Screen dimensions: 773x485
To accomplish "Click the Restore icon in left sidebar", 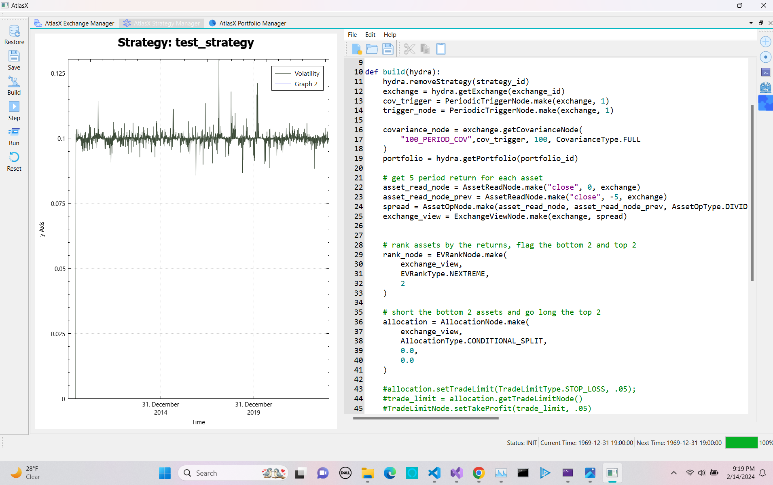I will (x=14, y=32).
